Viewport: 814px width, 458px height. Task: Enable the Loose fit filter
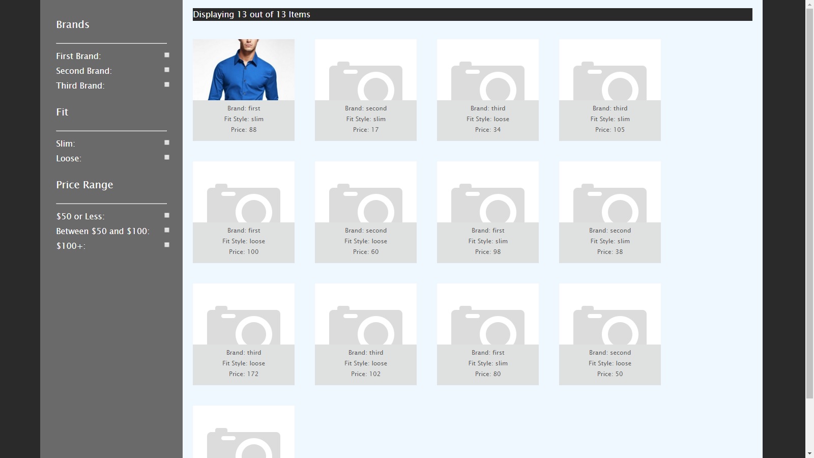[x=167, y=157]
